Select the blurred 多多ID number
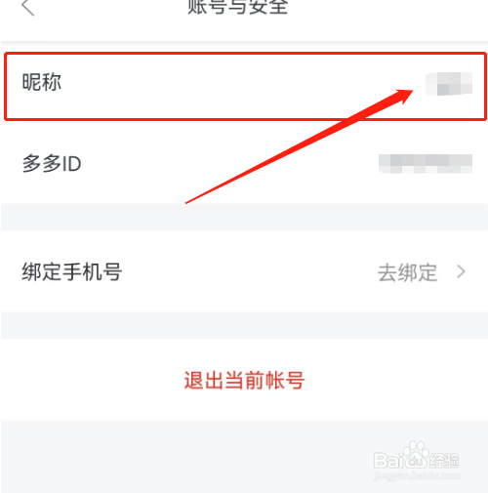Viewport: 488px width, 493px height. tap(426, 164)
